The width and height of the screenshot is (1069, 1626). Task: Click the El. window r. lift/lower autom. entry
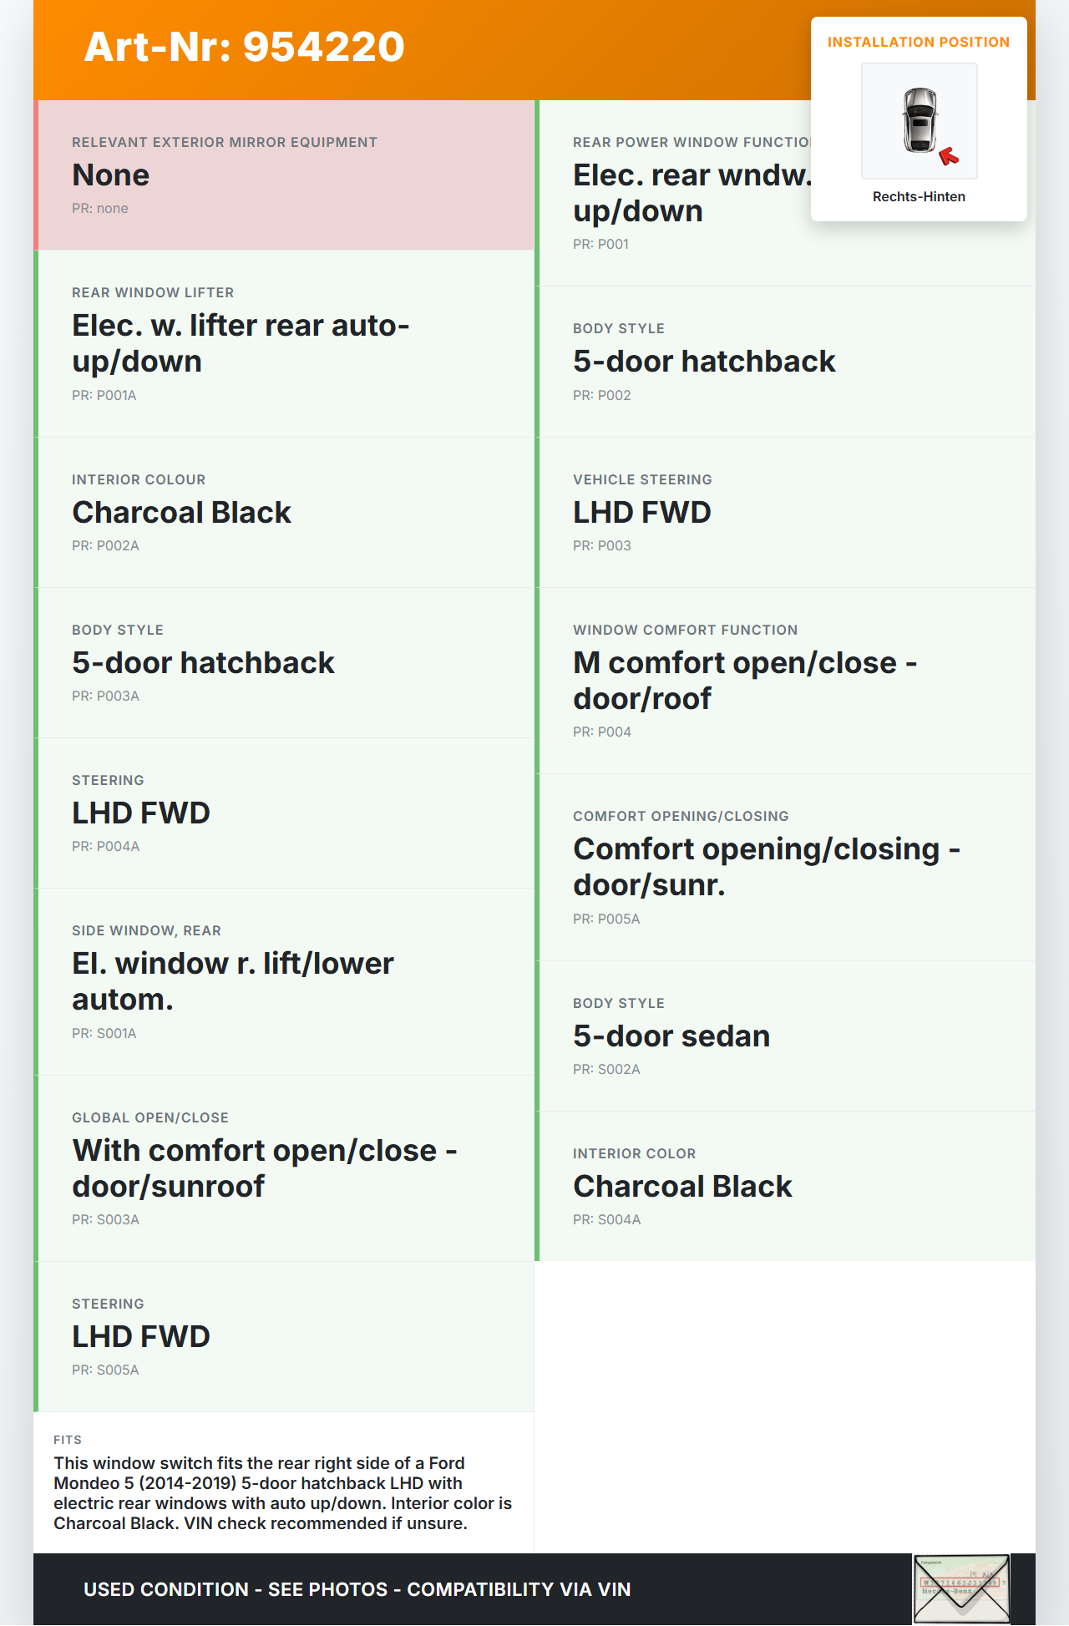click(232, 981)
